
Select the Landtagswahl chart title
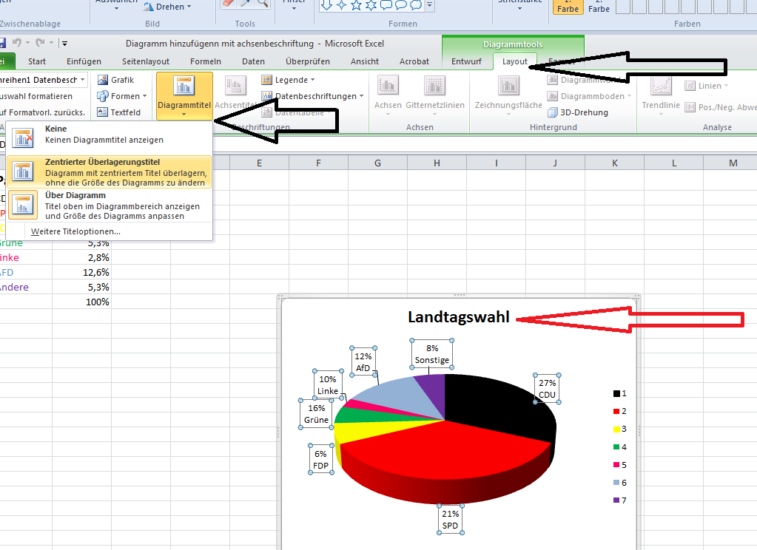point(458,317)
